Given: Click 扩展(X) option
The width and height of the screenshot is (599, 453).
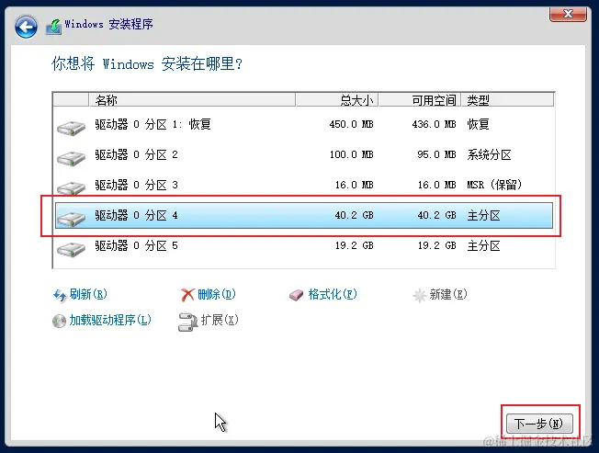Looking at the screenshot, I should click(220, 320).
